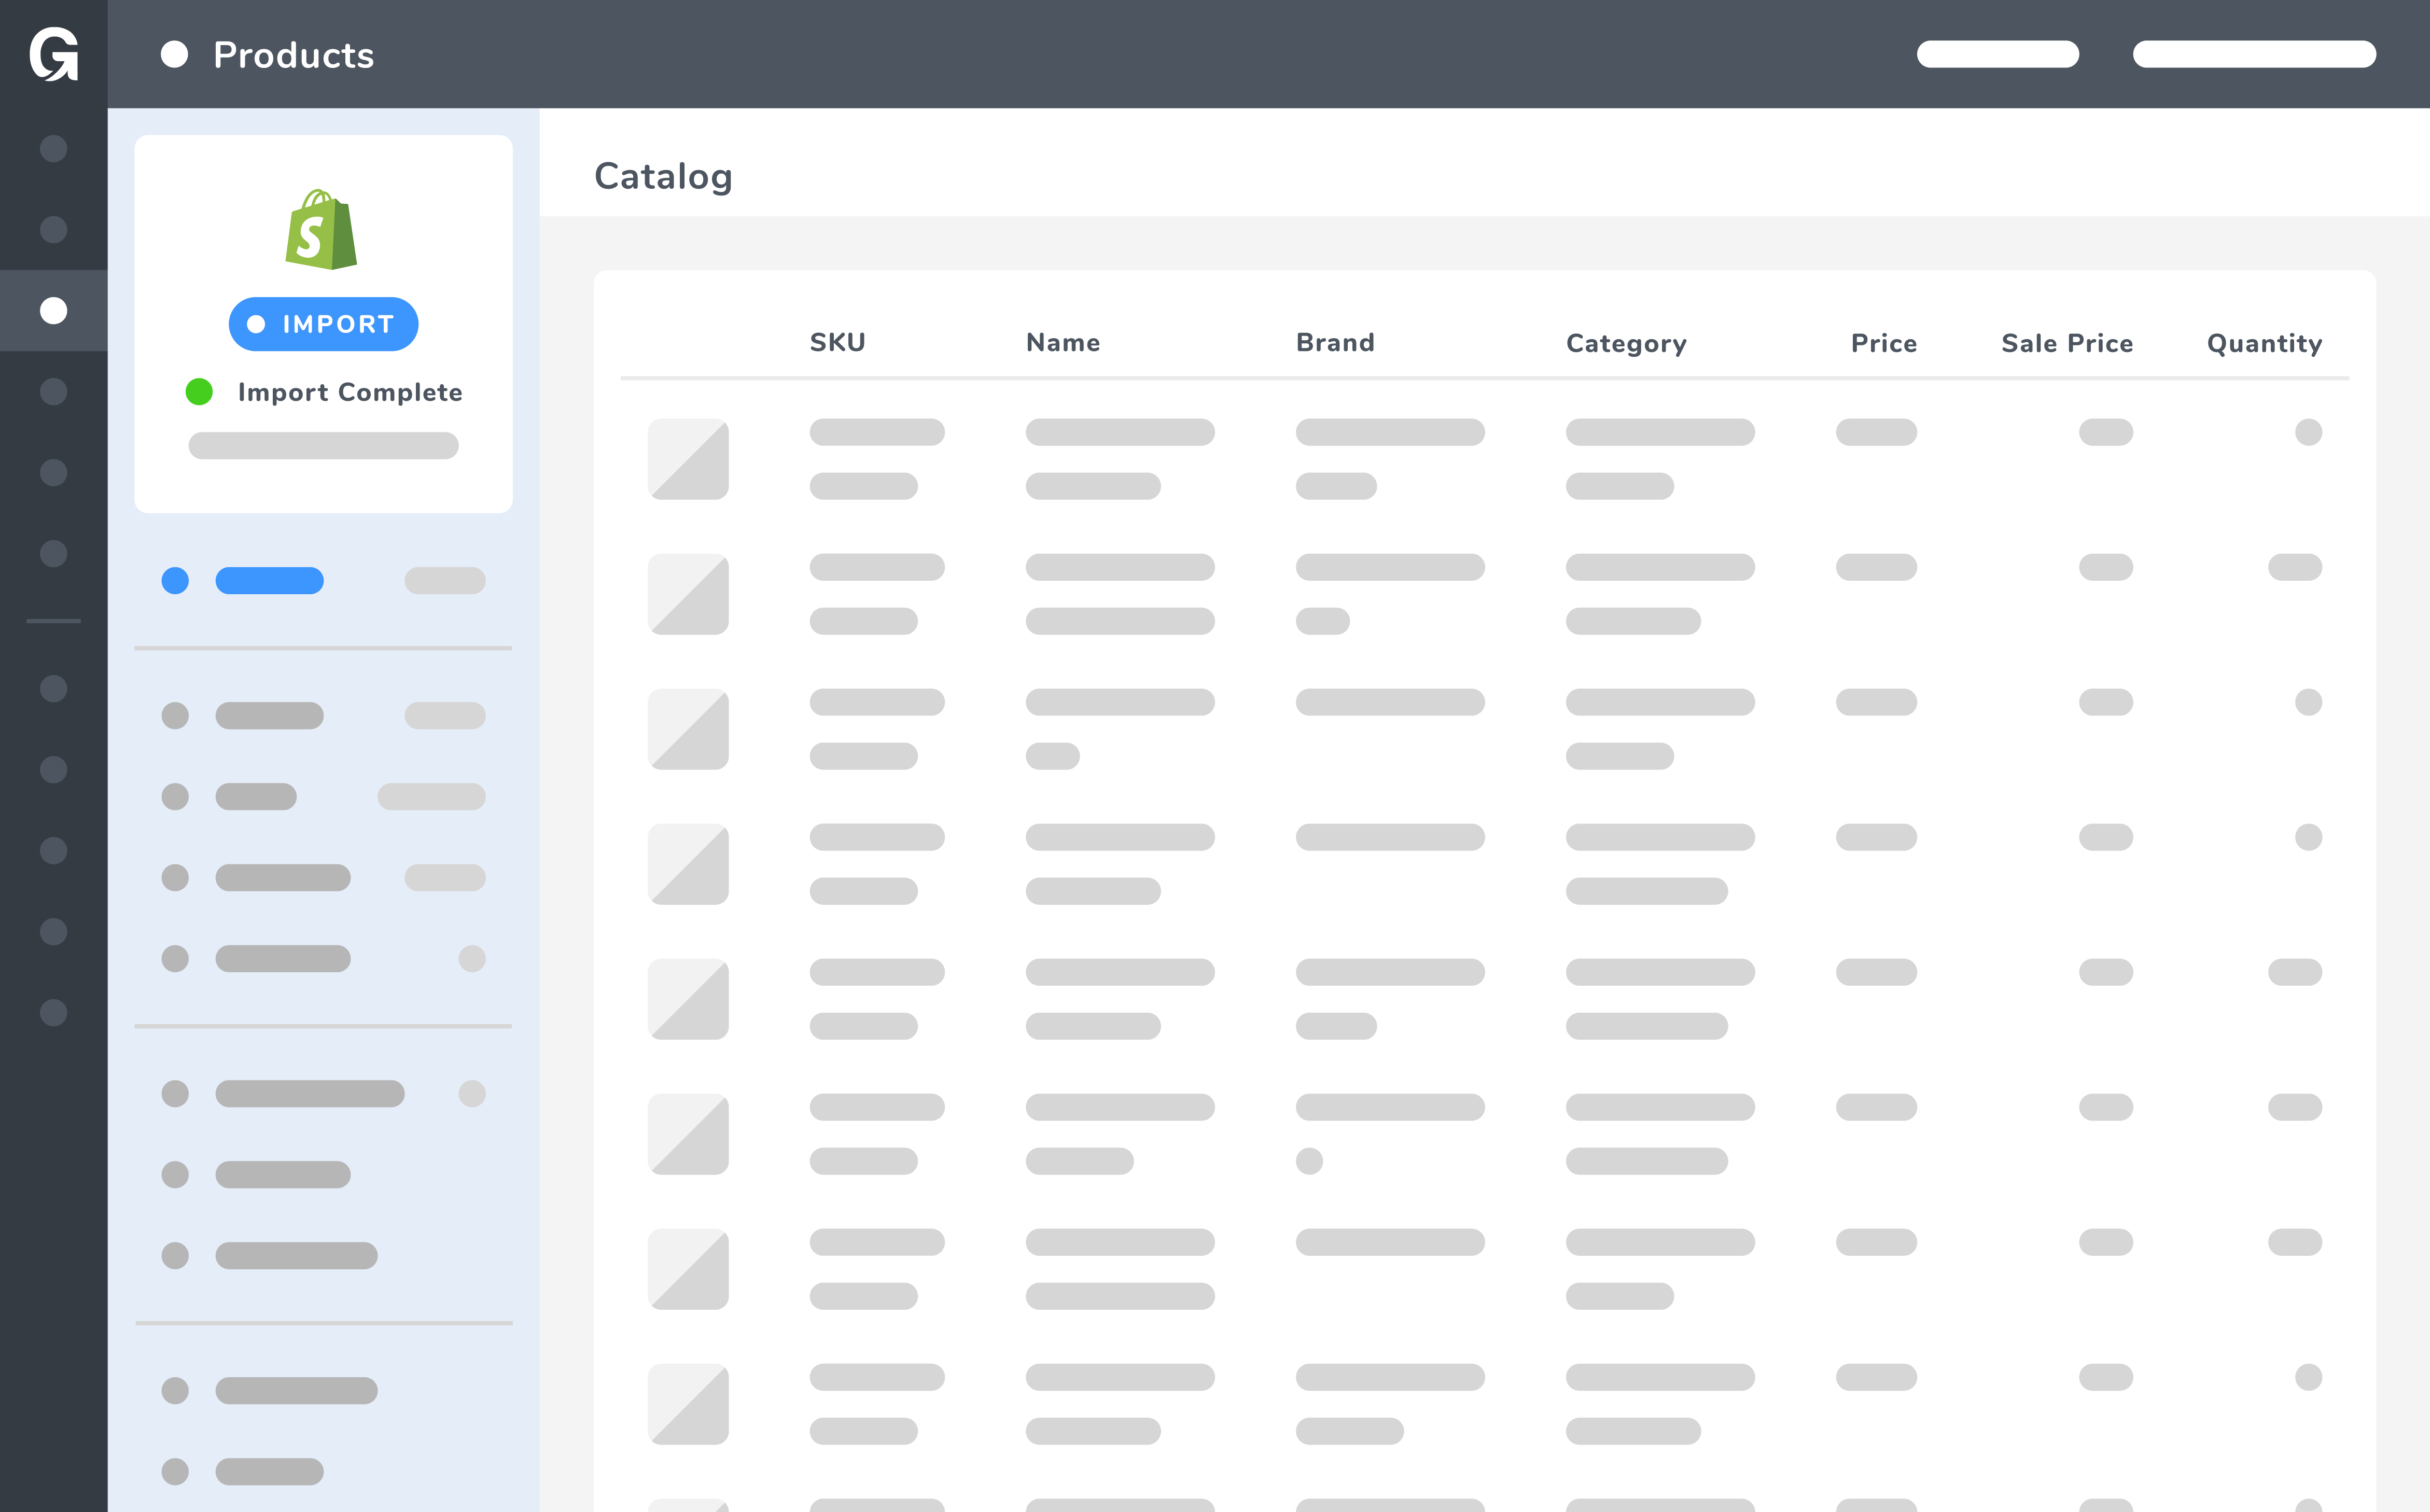2430x1512 pixels.
Task: Click the shorter white pill in header
Action: [1997, 54]
